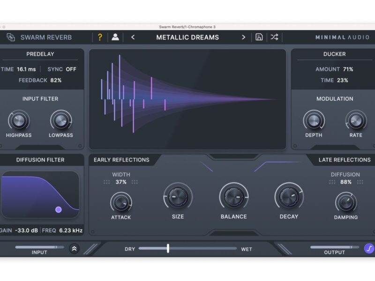Randomize the preset with the shuffle icon
The height and width of the screenshot is (281, 375).
pyautogui.click(x=274, y=37)
